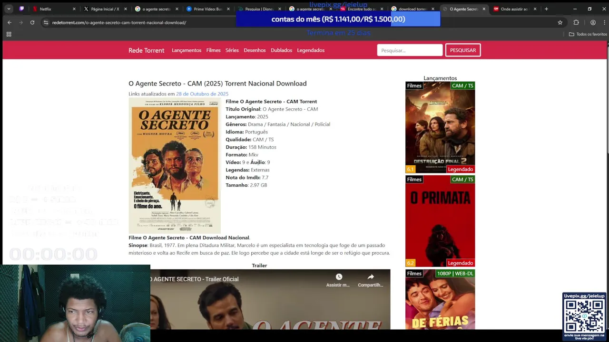View site information icon in address bar
This screenshot has width=609, height=342.
(x=46, y=22)
